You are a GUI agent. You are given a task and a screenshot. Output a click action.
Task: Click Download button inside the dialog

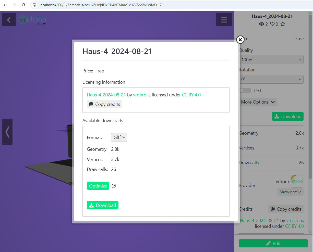103,205
